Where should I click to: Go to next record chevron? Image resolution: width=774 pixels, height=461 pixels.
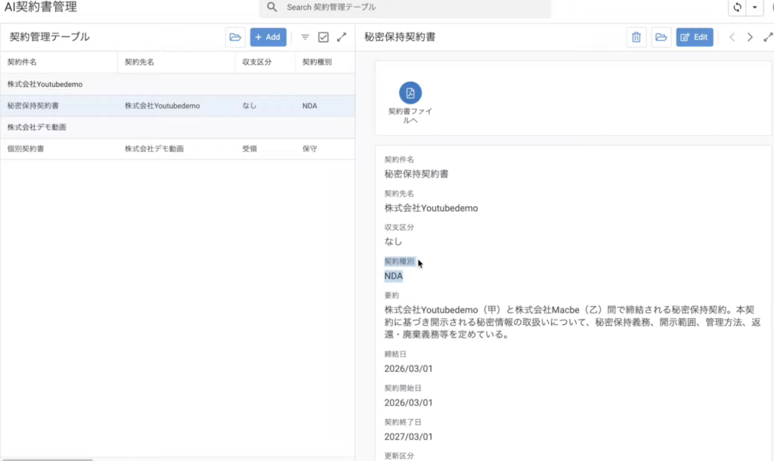point(750,37)
